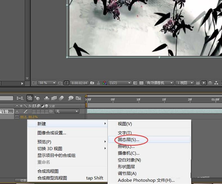This screenshot has height=184, width=222.
Task: Enable frame blending for the composition
Action: (54, 98)
